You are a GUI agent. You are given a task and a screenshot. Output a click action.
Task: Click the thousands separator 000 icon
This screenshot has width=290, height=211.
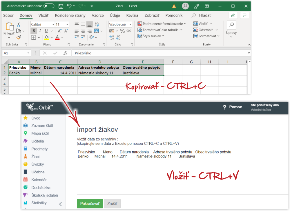point(129,31)
